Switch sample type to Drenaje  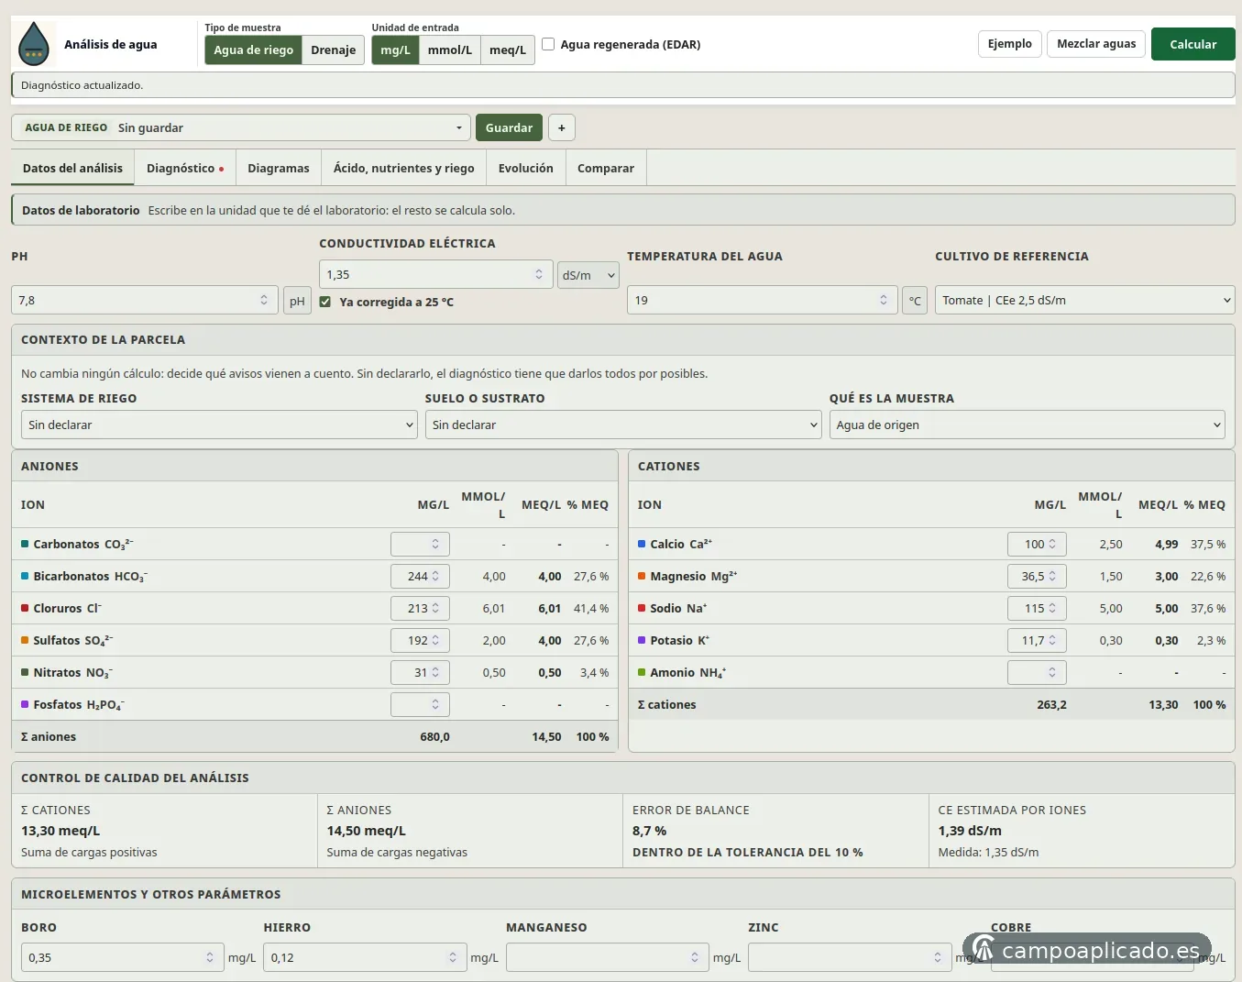coord(333,50)
